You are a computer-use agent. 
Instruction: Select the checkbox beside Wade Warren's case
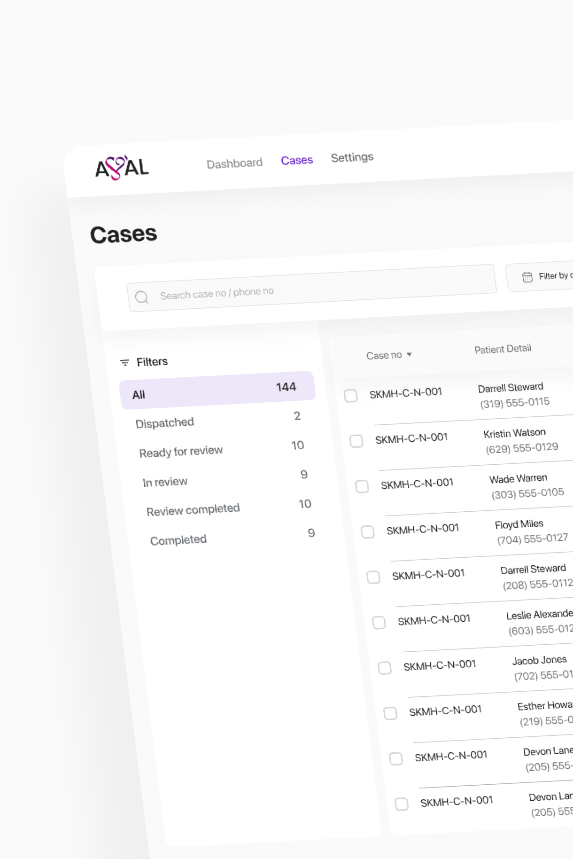362,486
